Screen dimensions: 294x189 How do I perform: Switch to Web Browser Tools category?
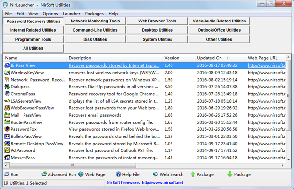point(157,21)
